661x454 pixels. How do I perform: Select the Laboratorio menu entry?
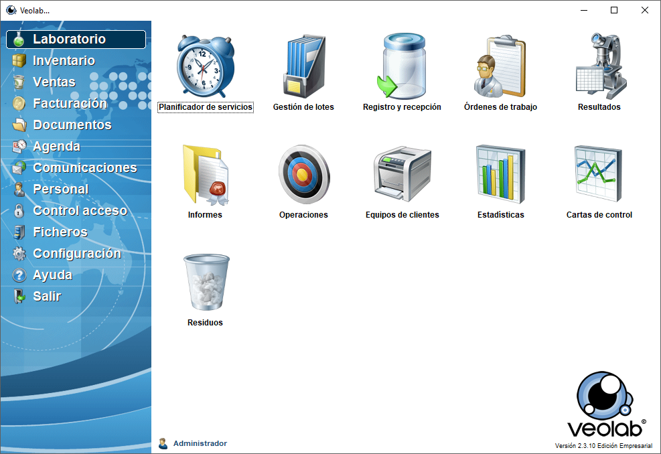click(x=76, y=40)
